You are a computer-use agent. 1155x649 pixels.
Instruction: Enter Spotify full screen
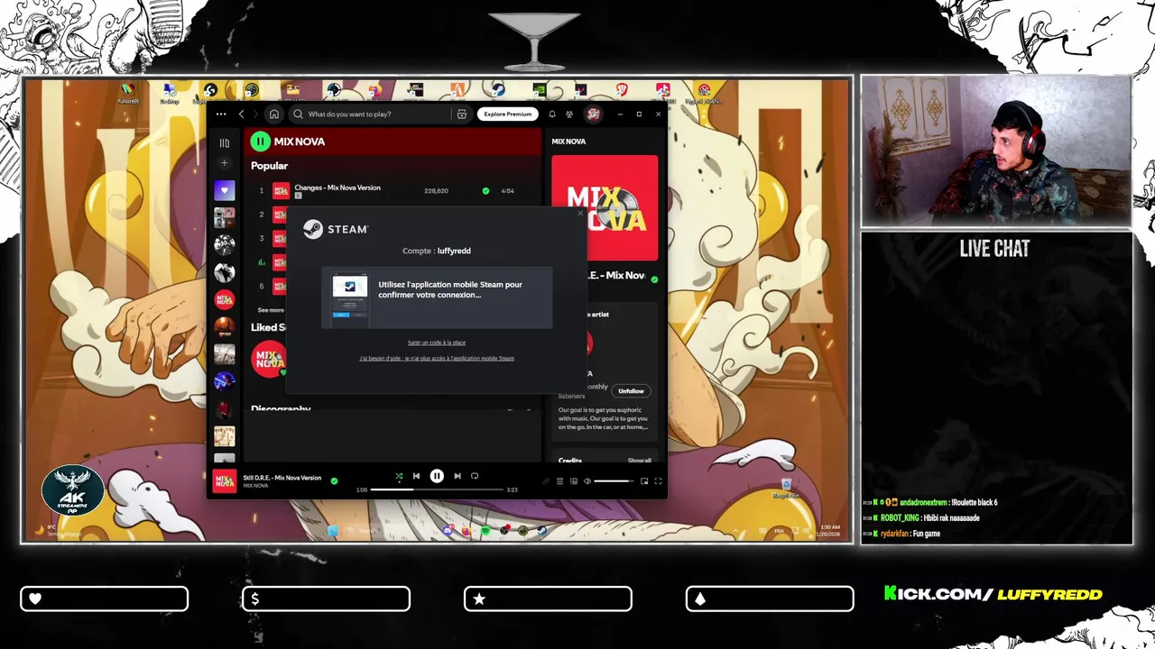[x=658, y=481]
